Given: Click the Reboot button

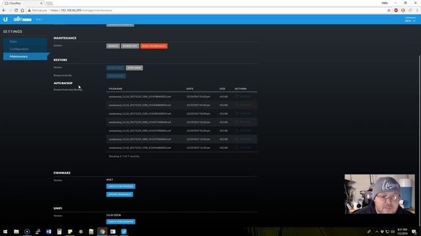Looking at the screenshot, I should coord(113,46).
